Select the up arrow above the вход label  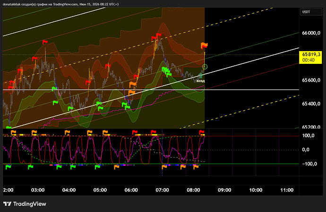(200, 75)
